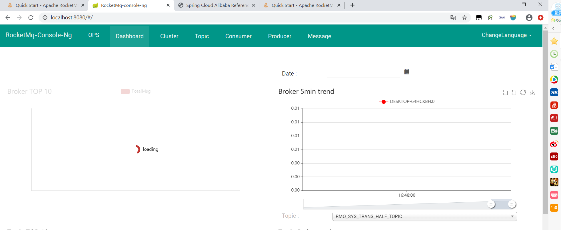Image resolution: width=561 pixels, height=230 pixels.
Task: Click the Google Translate icon in address bar
Action: (453, 18)
